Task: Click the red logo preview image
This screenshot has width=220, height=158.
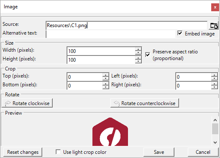Action: pyautogui.click(x=110, y=132)
